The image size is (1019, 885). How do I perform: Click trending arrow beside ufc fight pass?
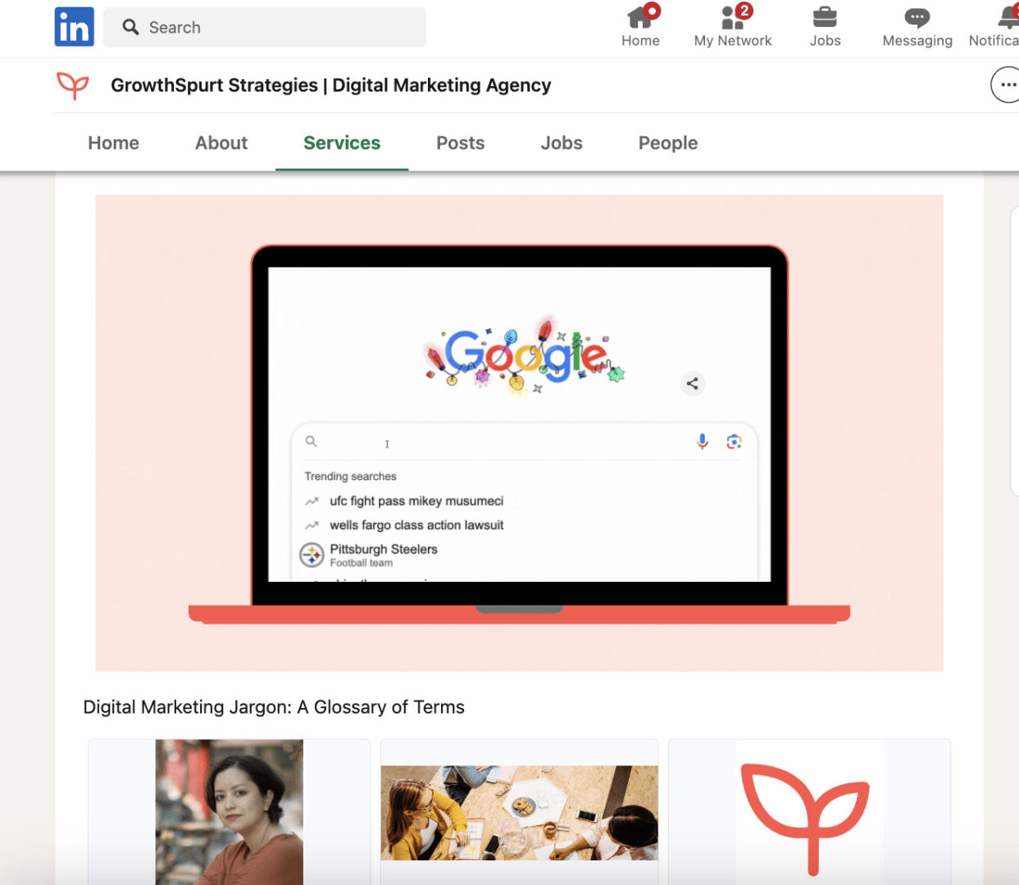click(x=312, y=501)
